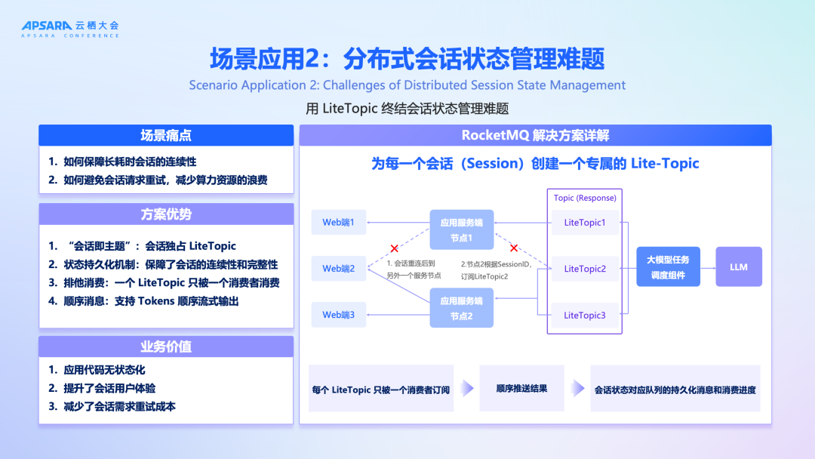Screen dimensions: 815x459
Task: Expand the Topic (Response) container
Action: [583, 197]
